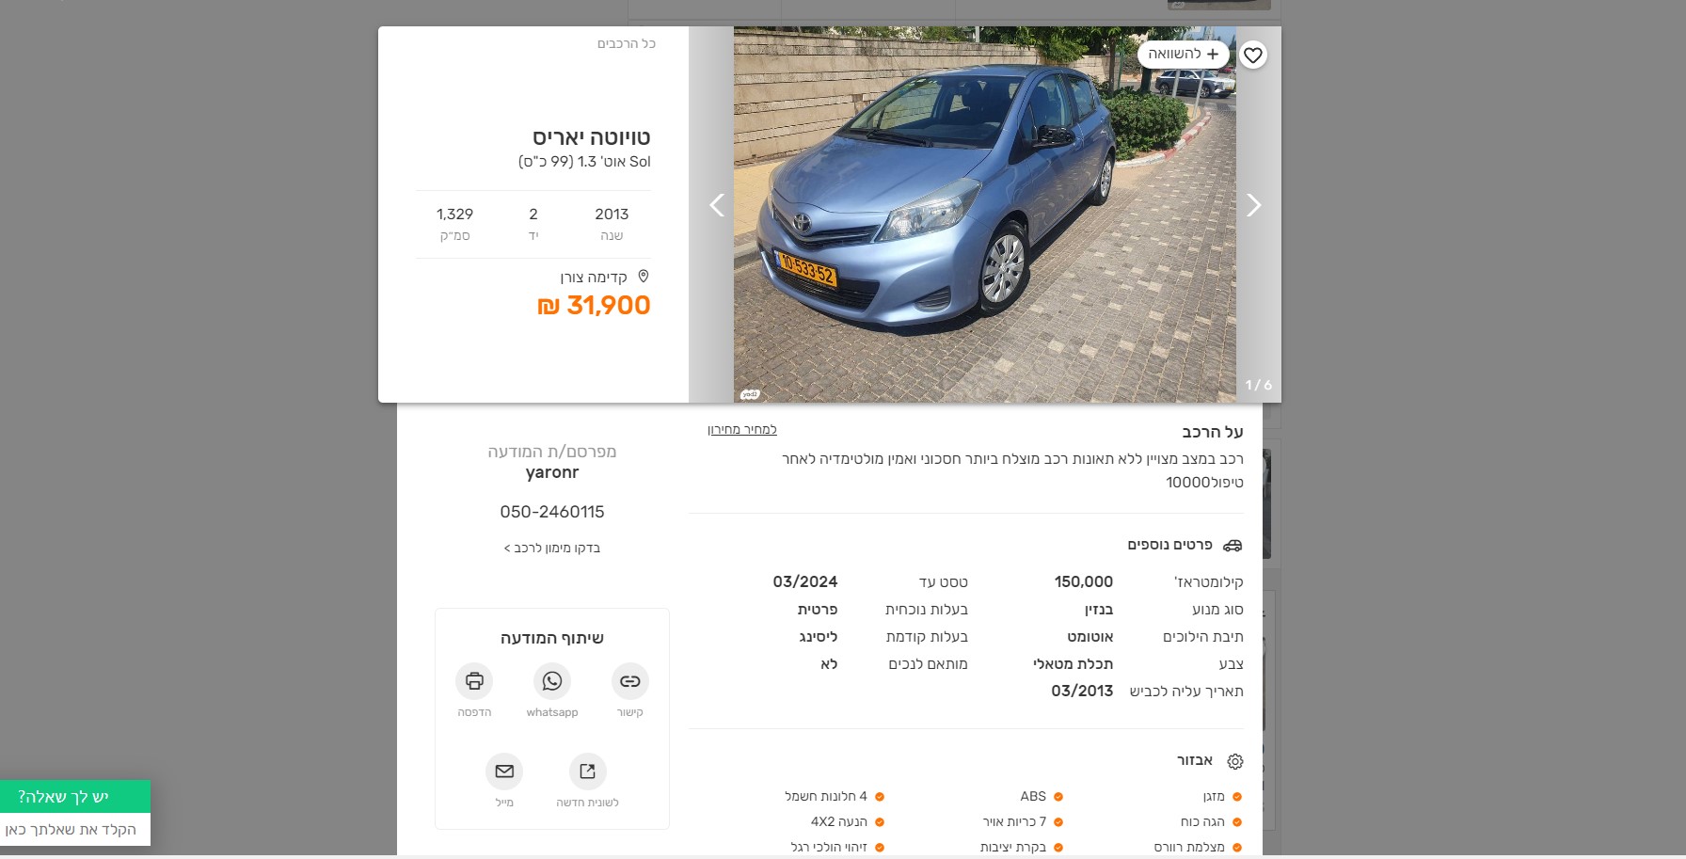The height and width of the screenshot is (859, 1686).
Task: Click the מצלמת רוורס feature item
Action: [1198, 847]
